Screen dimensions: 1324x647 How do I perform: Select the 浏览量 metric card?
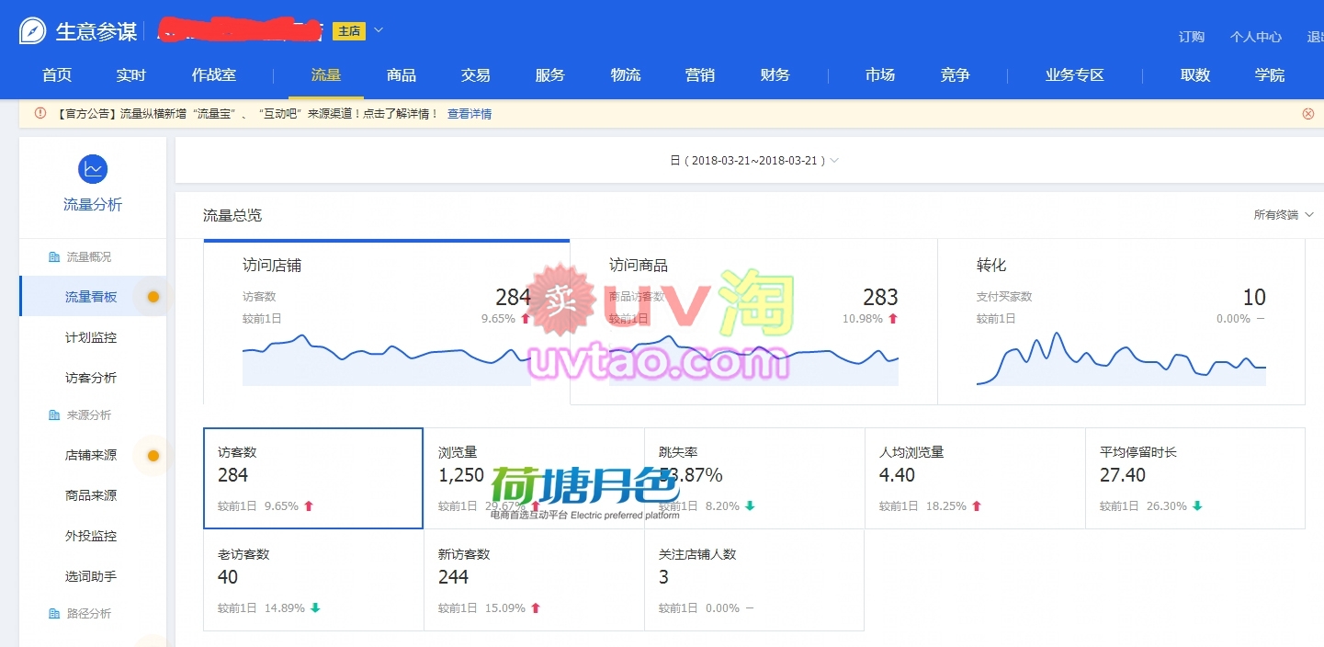534,478
